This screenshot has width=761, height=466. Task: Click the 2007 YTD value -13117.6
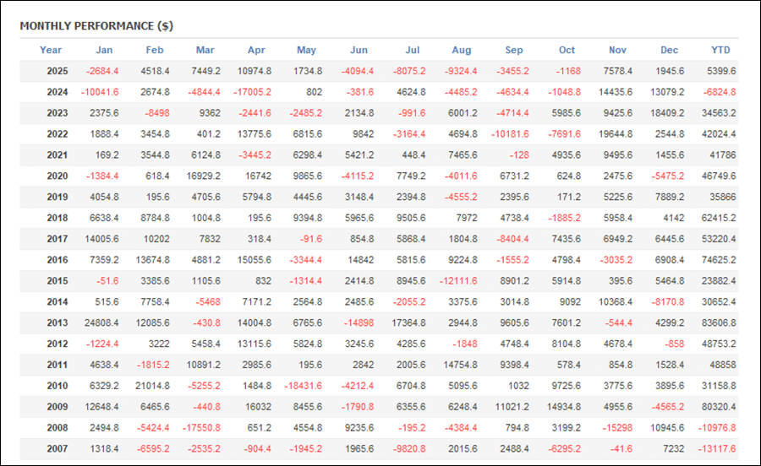point(715,449)
